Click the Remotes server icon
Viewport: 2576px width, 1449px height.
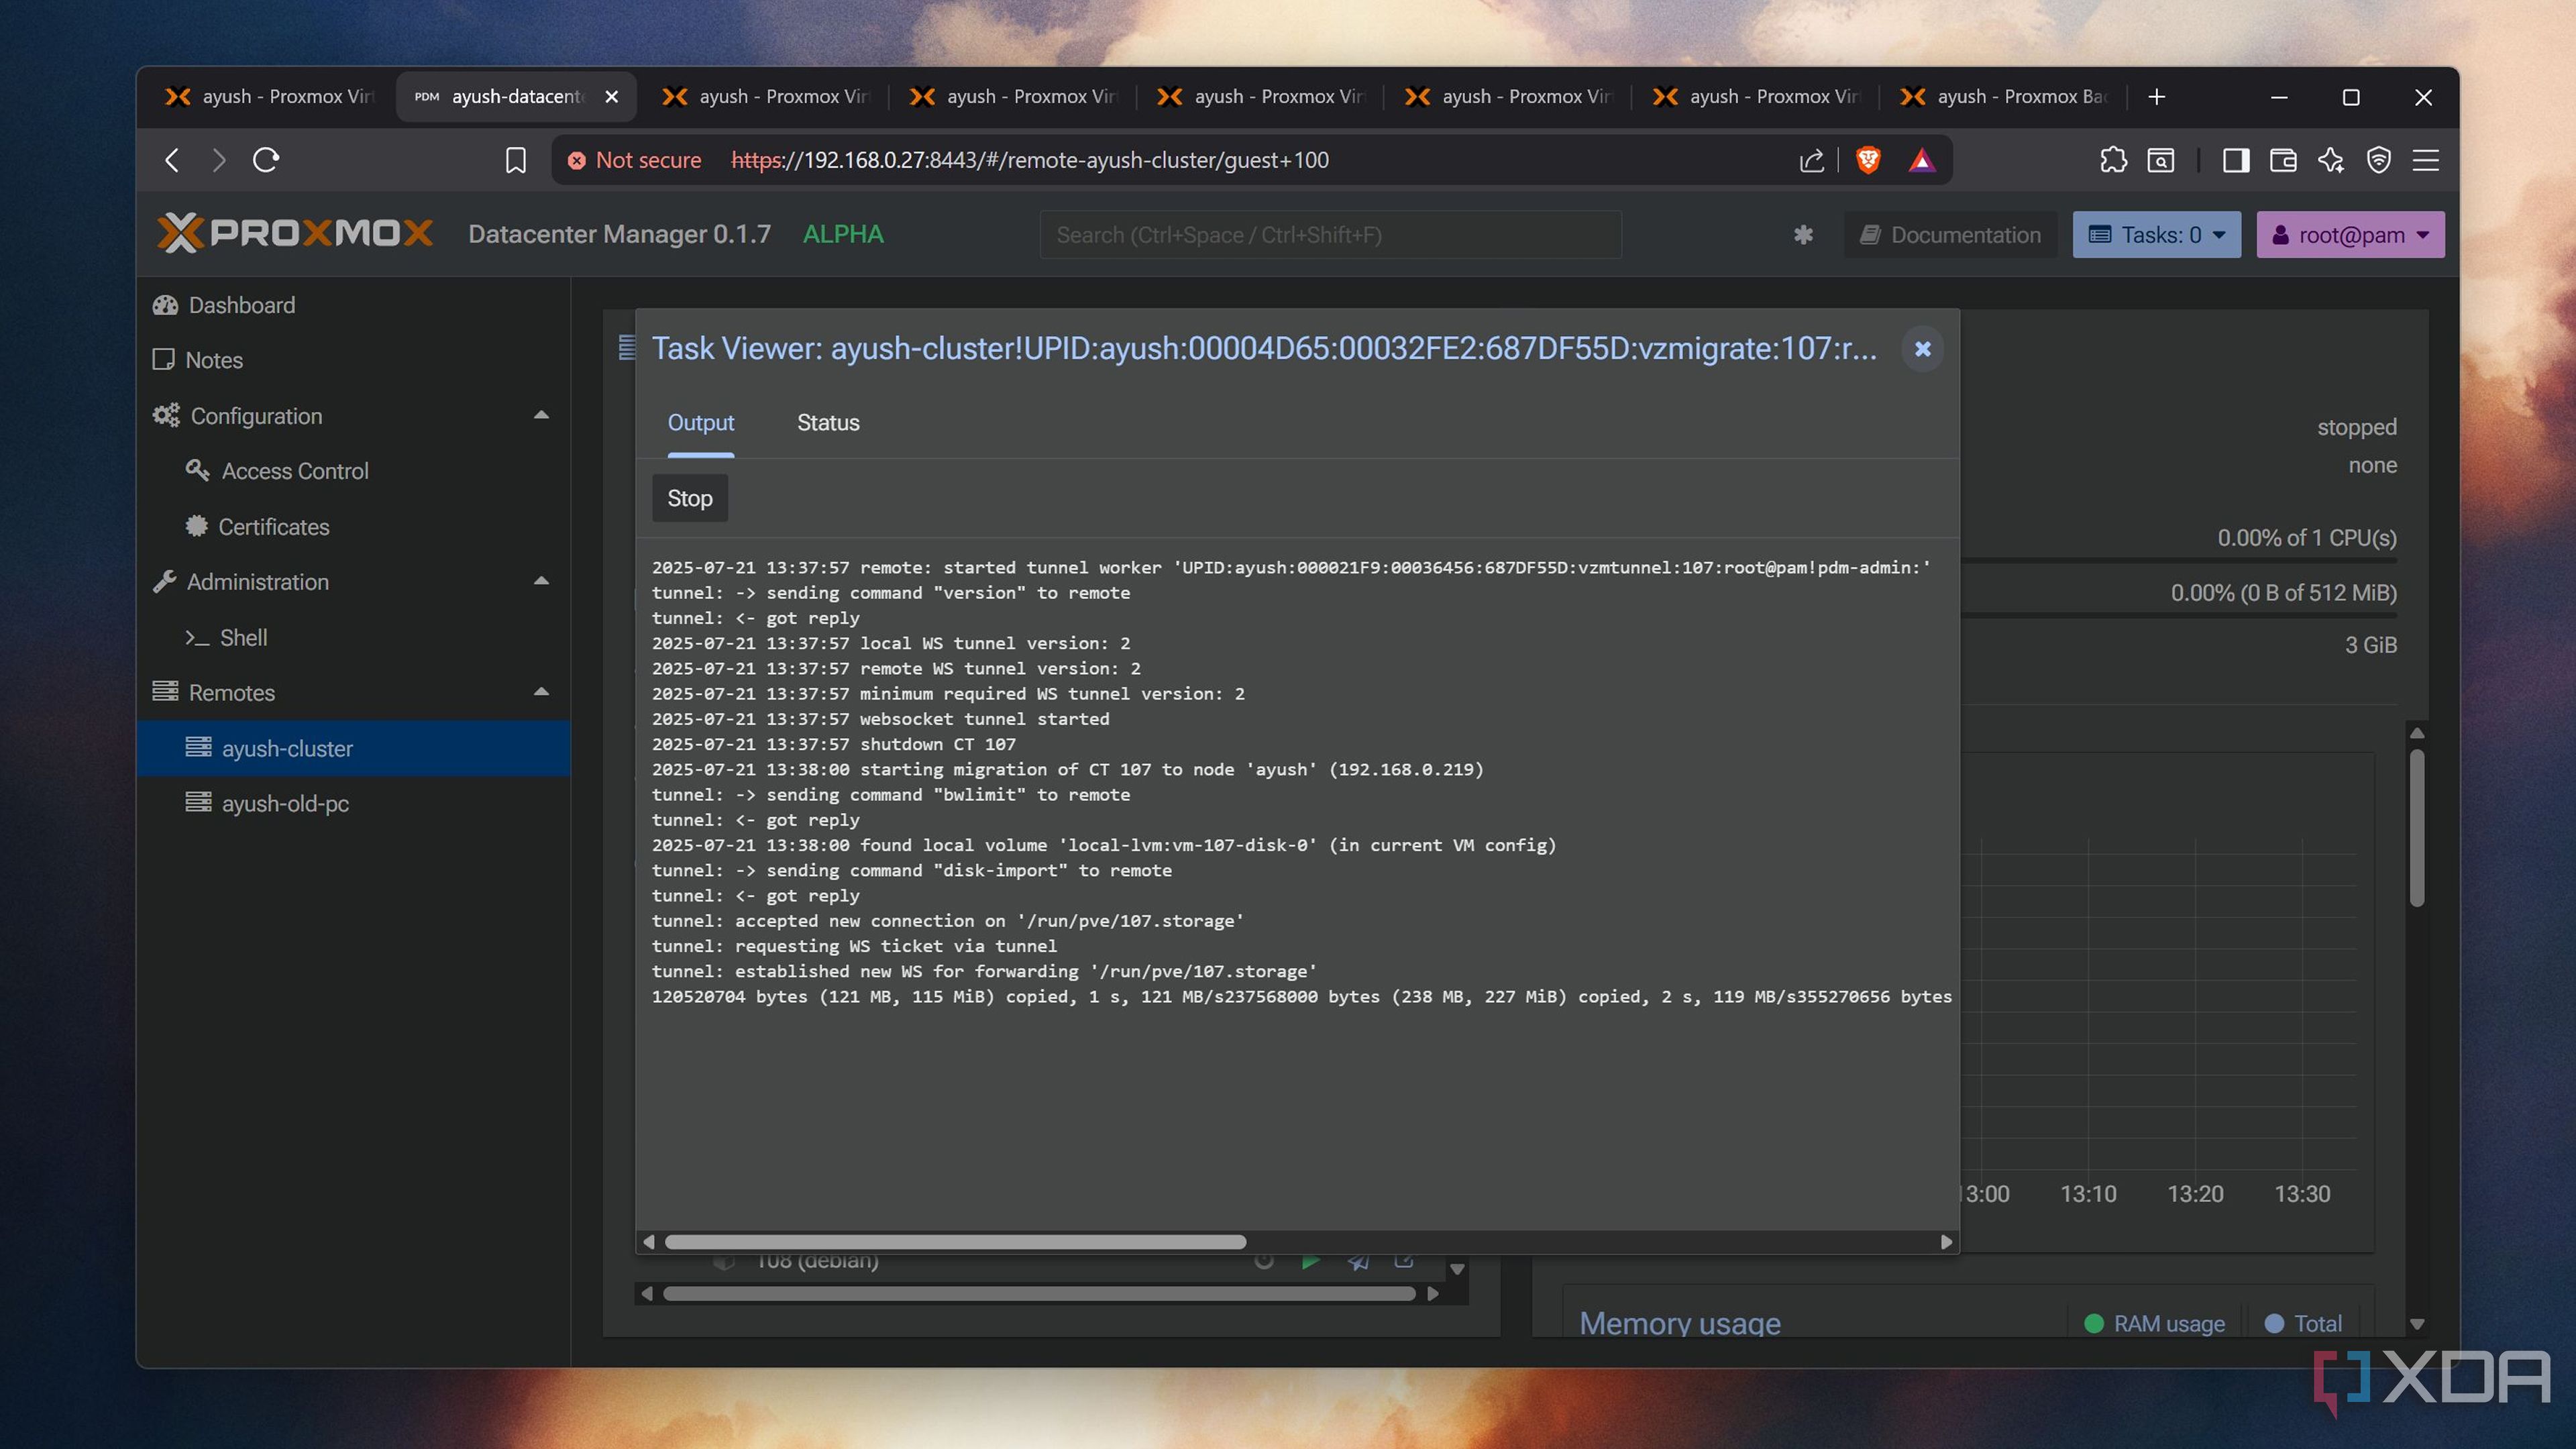pos(165,692)
